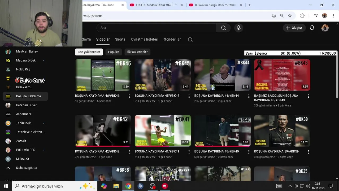Open YouTube notifications bell
This screenshot has width=339, height=191.
[312, 28]
